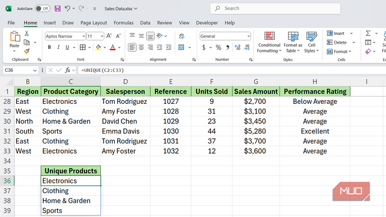Open the File menu
Viewport: 386px width, 217px height.
11,23
